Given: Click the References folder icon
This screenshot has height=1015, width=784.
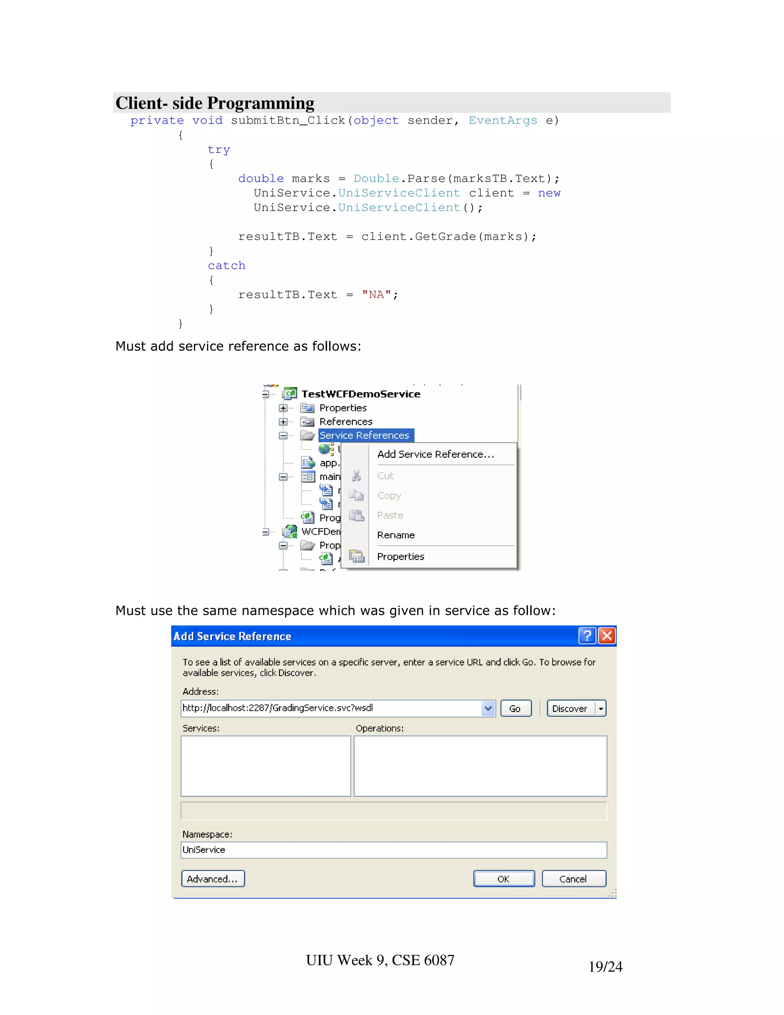Looking at the screenshot, I should pyautogui.click(x=307, y=422).
